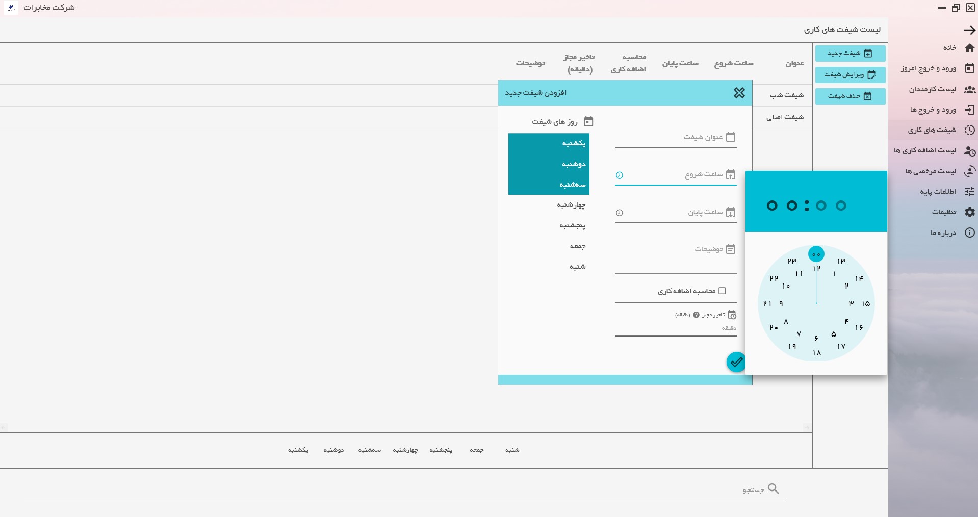978x517 pixels.
Task: Open تنظیمات settings from sidebar
Action: click(952, 212)
